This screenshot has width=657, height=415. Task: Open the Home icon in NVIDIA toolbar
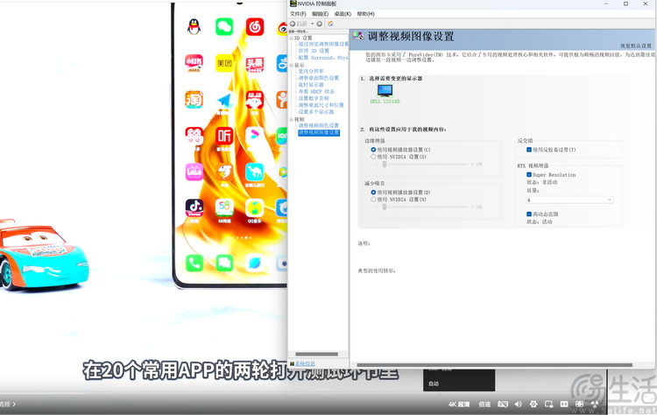pyautogui.click(x=330, y=24)
